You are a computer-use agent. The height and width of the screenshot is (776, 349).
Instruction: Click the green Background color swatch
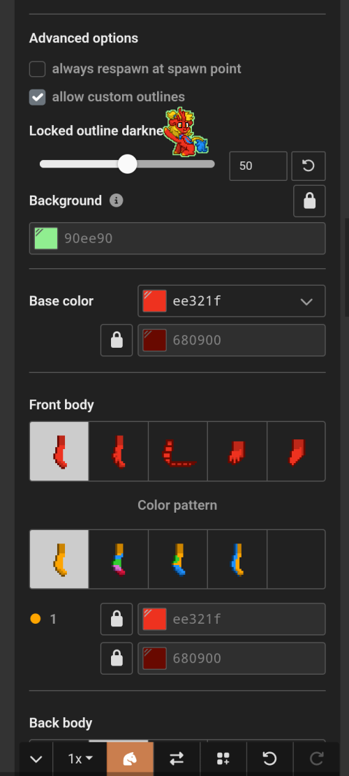(x=46, y=239)
